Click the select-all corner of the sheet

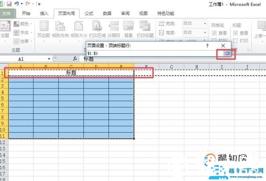(4, 66)
